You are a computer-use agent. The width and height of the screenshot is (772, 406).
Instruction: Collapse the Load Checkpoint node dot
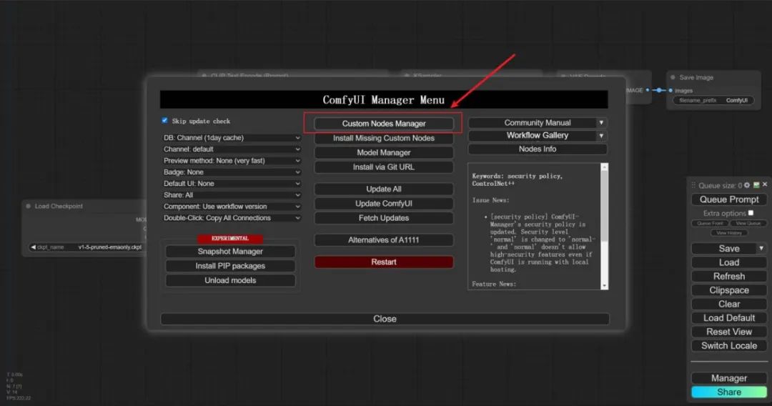pos(28,206)
